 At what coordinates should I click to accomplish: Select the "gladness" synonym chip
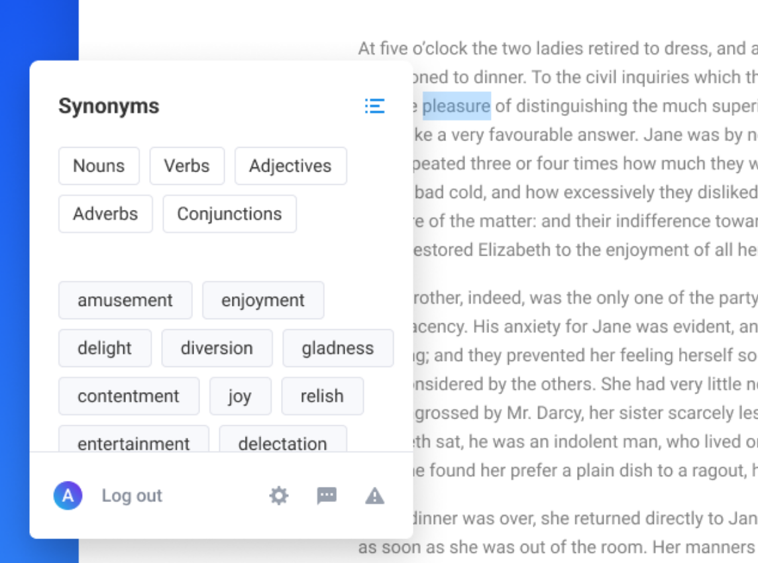[x=338, y=348]
